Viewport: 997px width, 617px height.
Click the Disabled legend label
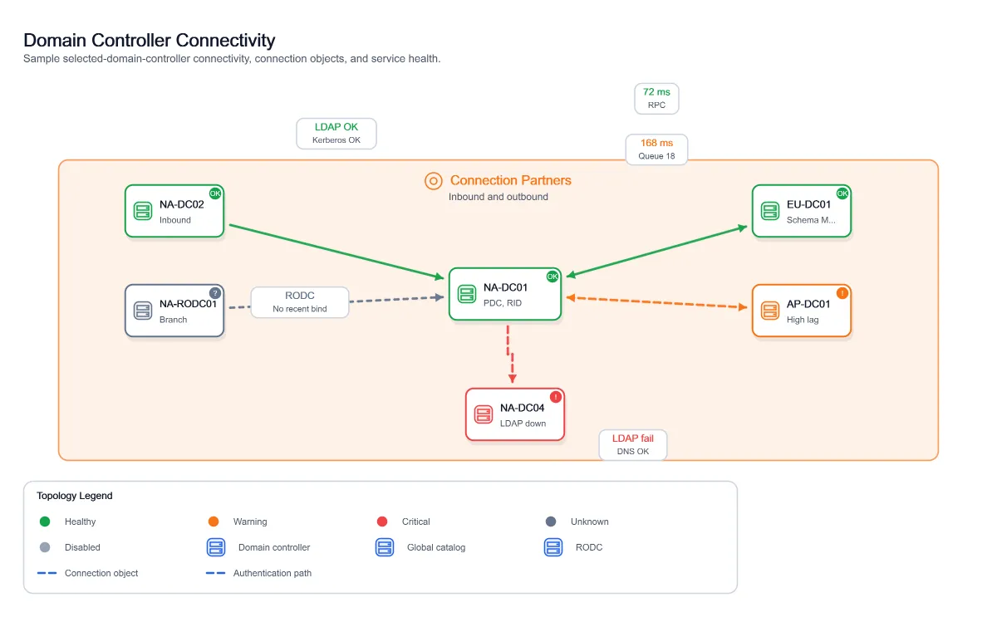click(82, 547)
